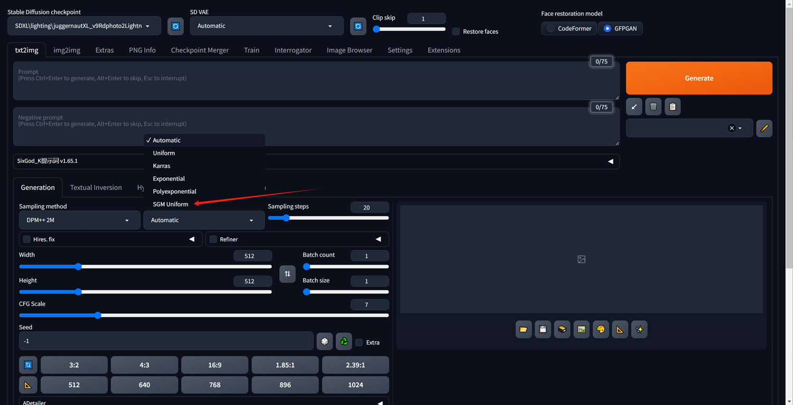
Task: Open the SD VAE dropdown
Action: coord(266,26)
